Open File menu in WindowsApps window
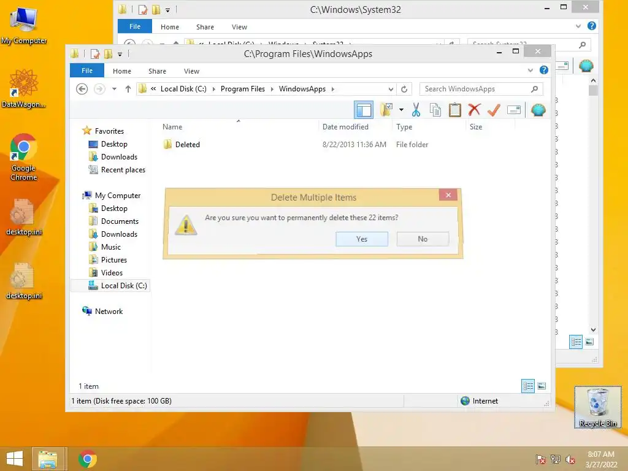The image size is (628, 471). (87, 71)
